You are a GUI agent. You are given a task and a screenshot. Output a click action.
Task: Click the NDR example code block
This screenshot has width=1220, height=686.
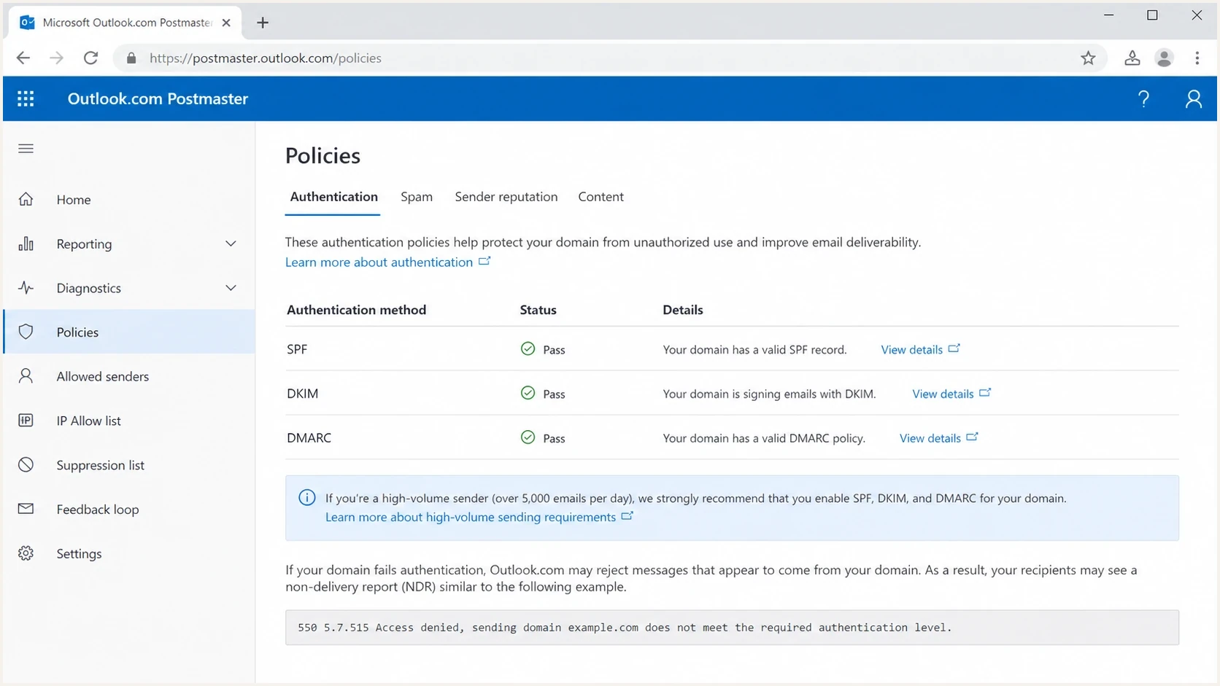click(x=732, y=628)
